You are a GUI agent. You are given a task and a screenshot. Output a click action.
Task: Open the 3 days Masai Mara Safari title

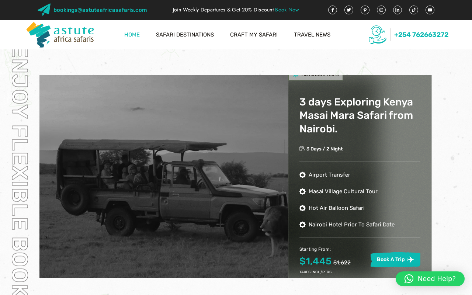[356, 115]
